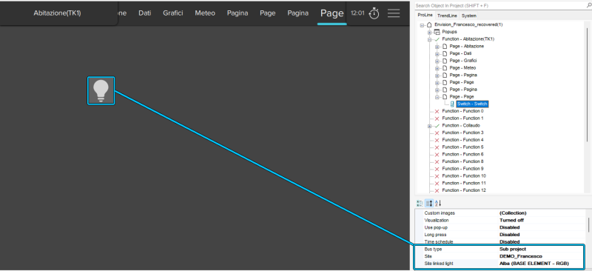Open the Meteo page in navigation bar

pos(205,13)
